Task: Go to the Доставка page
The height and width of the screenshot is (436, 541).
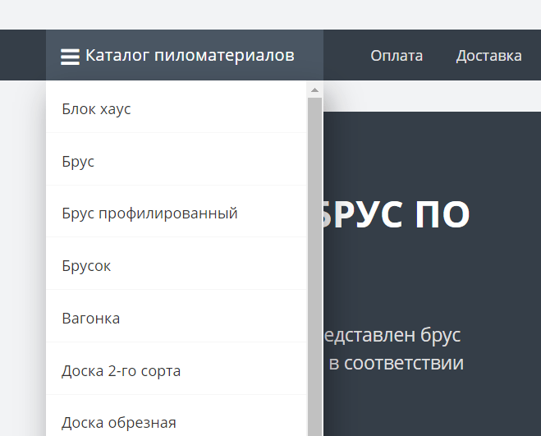Action: [x=488, y=56]
